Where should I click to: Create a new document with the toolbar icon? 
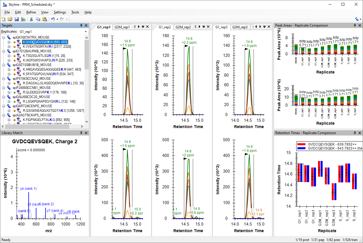point(3,19)
